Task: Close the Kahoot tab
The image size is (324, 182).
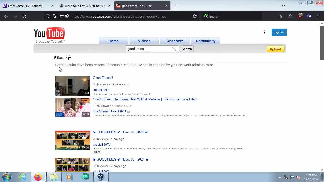Action: (x=52, y=6)
